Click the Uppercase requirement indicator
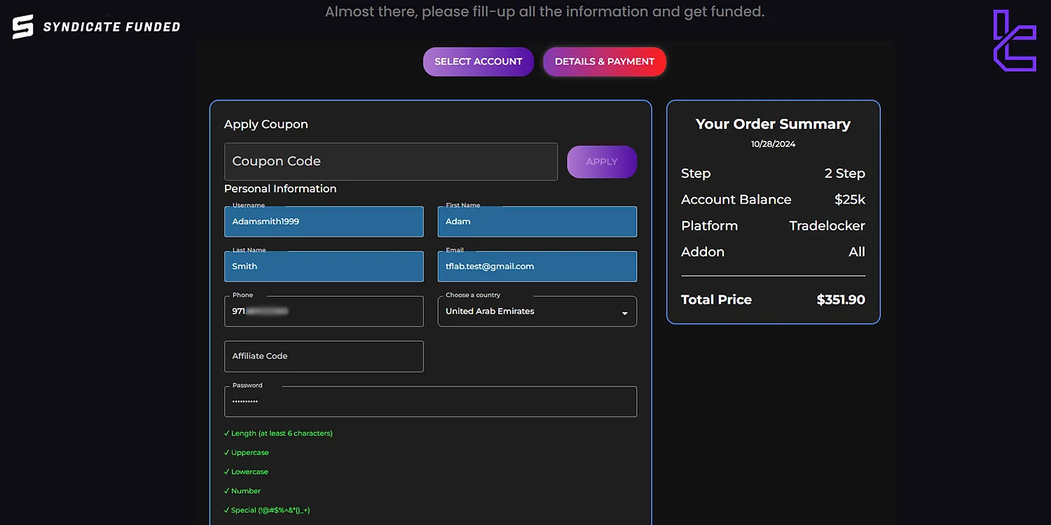 (x=247, y=453)
